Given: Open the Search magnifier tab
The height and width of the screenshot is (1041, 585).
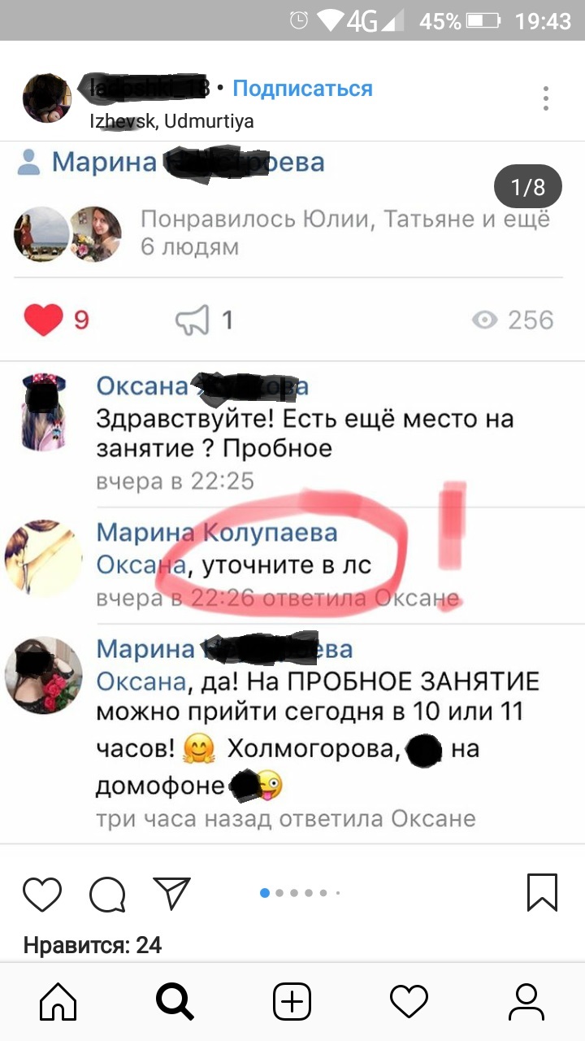Looking at the screenshot, I should pos(175,1001).
